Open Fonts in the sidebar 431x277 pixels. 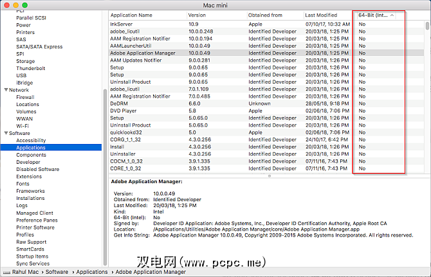[x=23, y=184]
